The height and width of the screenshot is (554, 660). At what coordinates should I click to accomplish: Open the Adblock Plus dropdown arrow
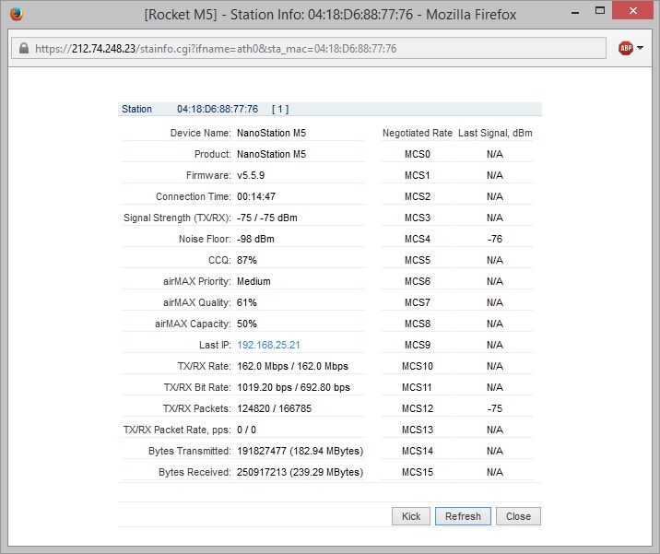pyautogui.click(x=641, y=48)
